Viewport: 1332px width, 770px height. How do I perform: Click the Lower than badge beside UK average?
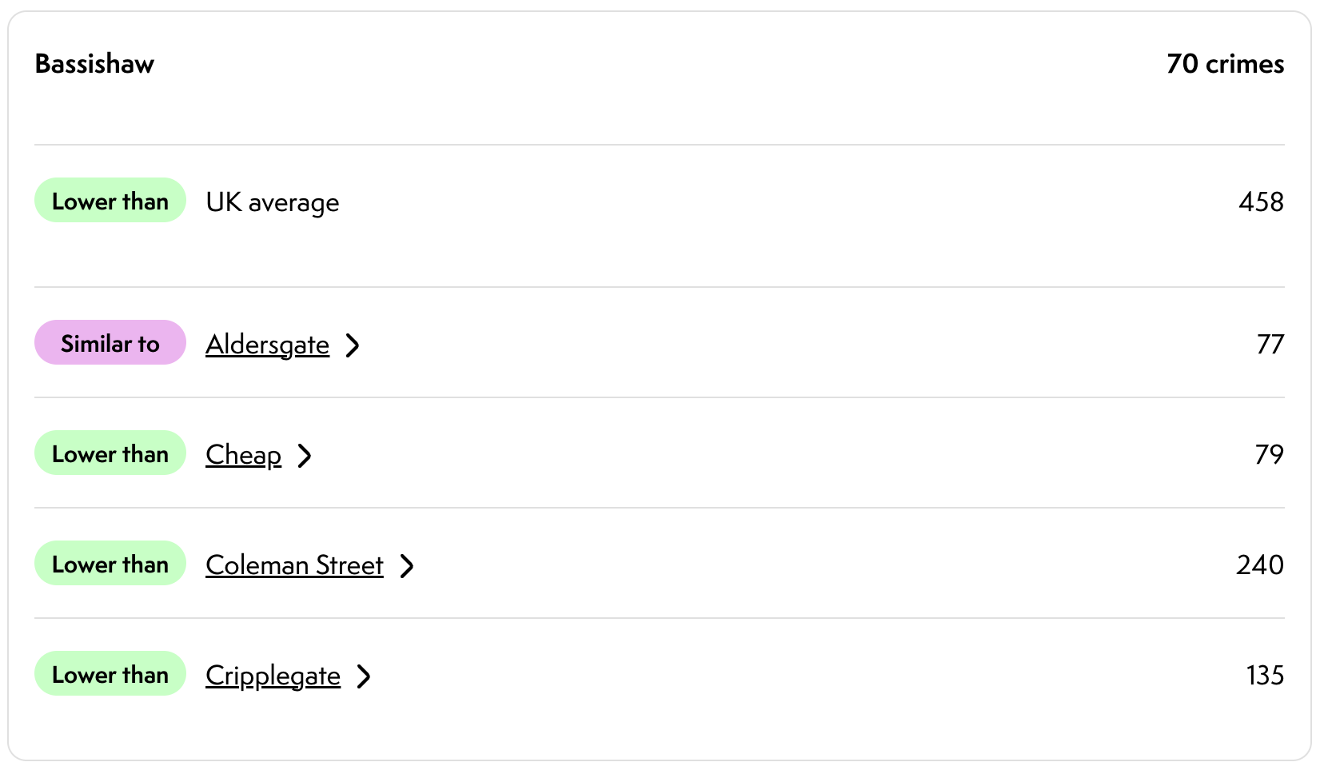[110, 201]
